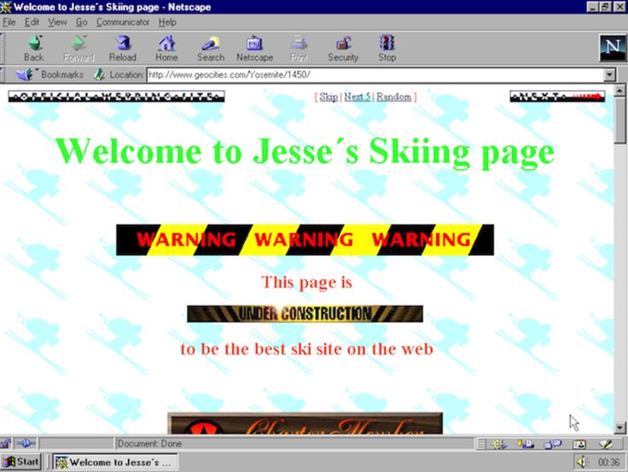Click the speaker volume tray icon
Screen dimensions: 628x472
click(581, 462)
